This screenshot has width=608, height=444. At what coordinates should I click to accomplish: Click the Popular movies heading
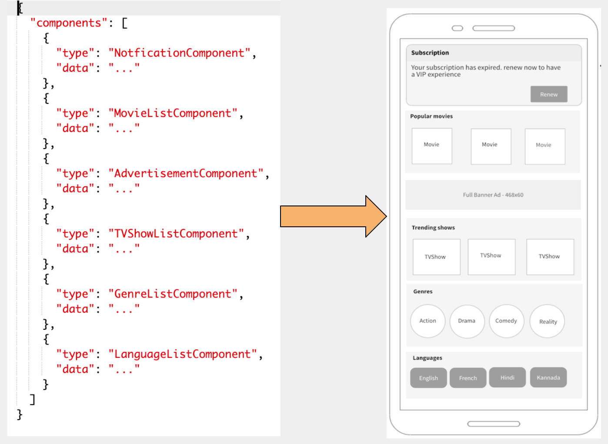431,116
